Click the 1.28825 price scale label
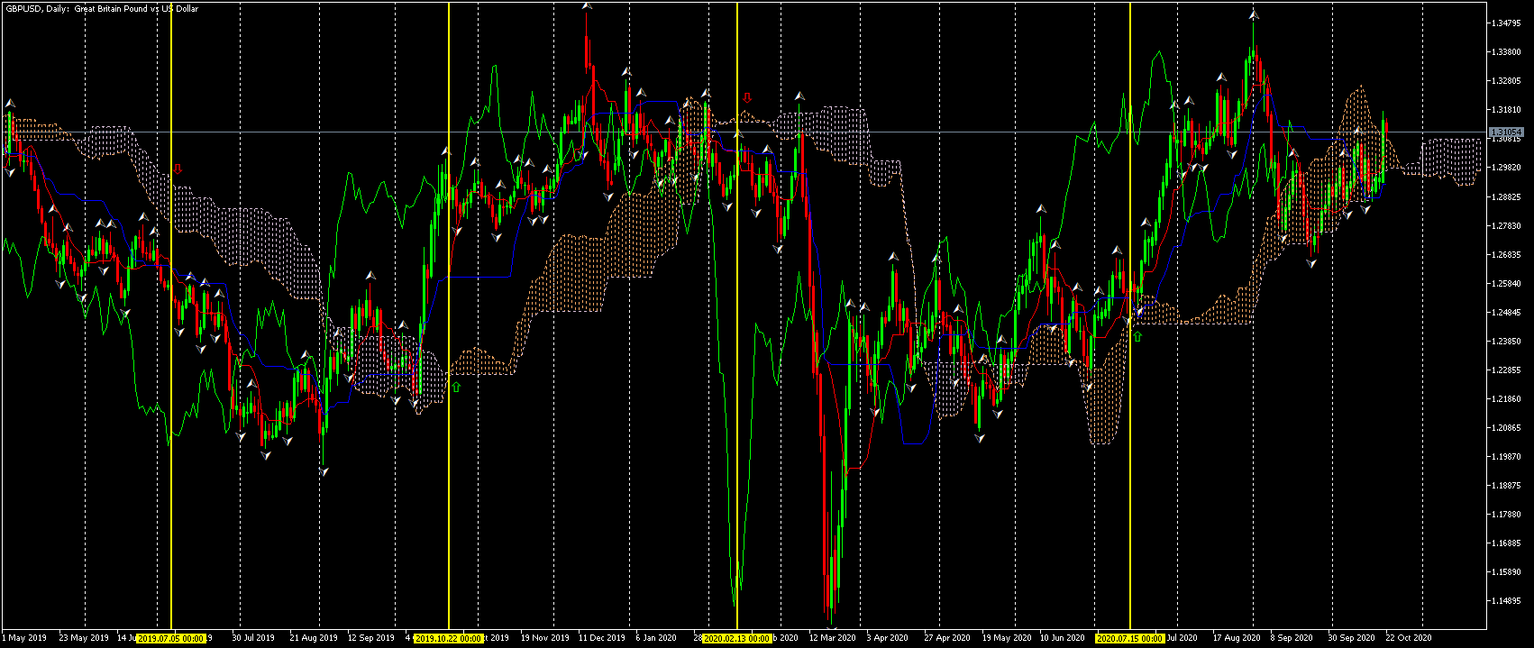This screenshot has height=648, width=1534. point(1506,196)
